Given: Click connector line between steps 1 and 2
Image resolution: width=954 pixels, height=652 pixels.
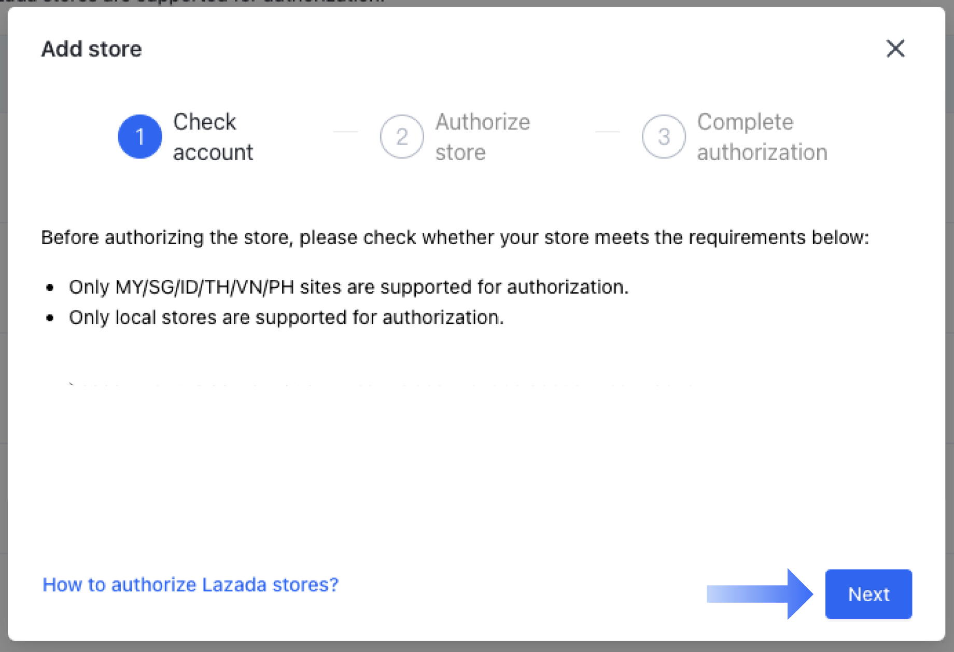Looking at the screenshot, I should tap(345, 132).
